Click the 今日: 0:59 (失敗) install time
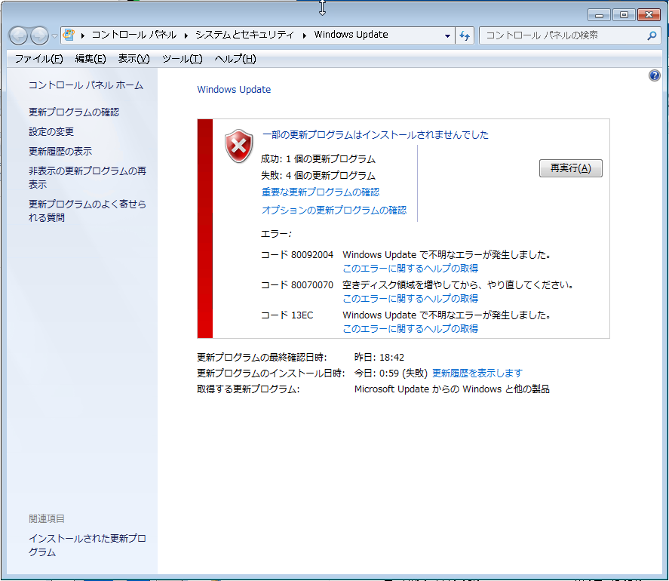This screenshot has width=669, height=581. [391, 373]
